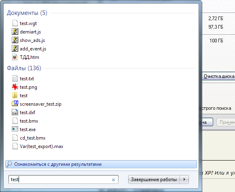Click Ознакомиться с другими результатами link
Screen dimensions: 235x192
58,164
